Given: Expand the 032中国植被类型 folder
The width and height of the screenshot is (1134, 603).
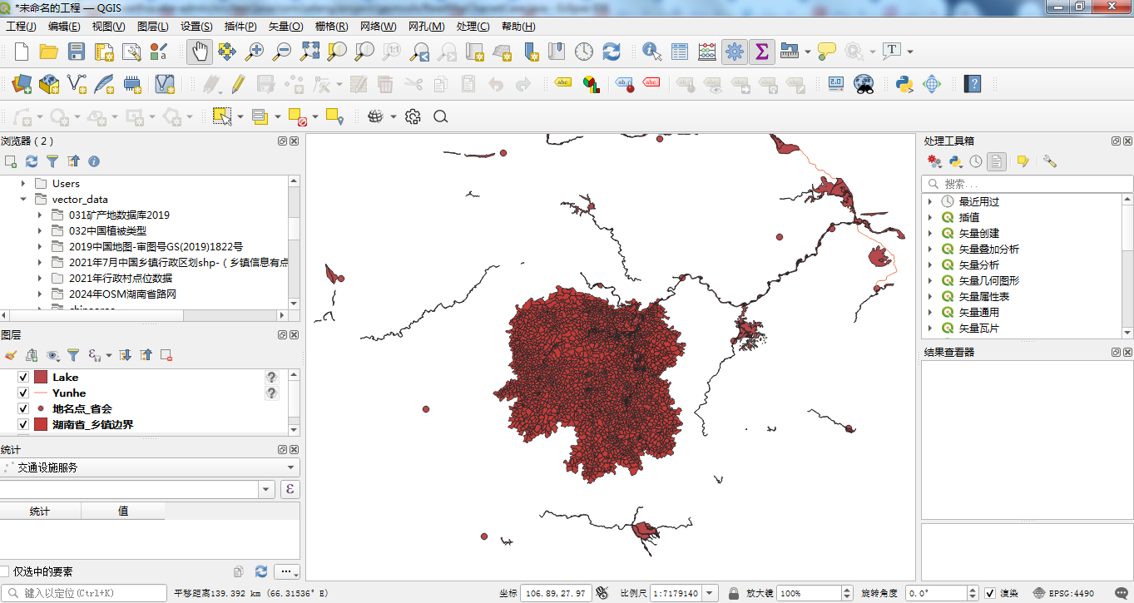Looking at the screenshot, I should click(40, 230).
